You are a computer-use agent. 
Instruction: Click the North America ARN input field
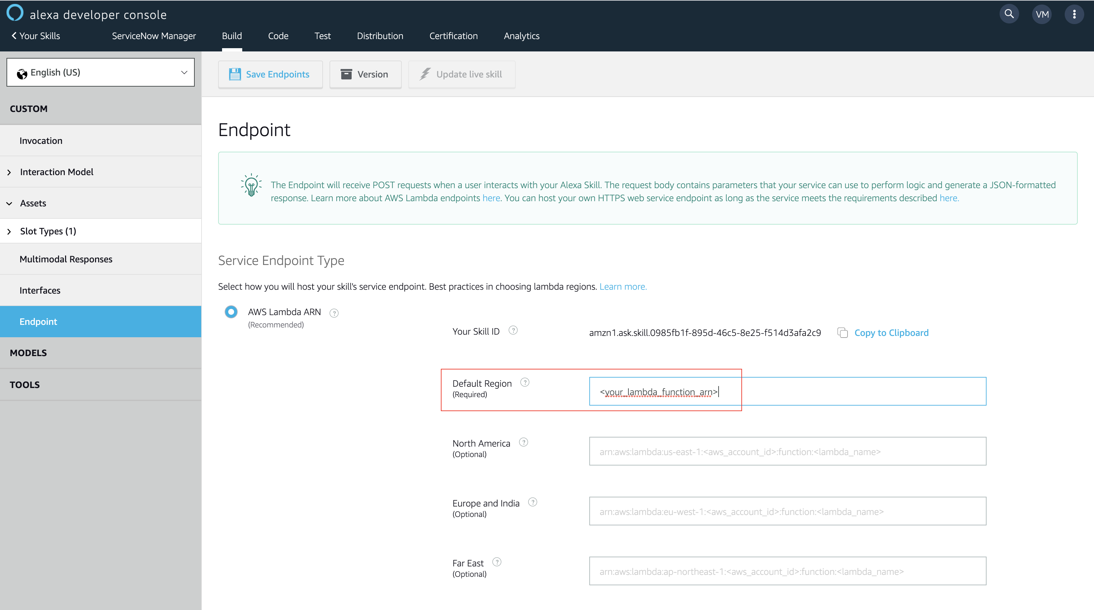pyautogui.click(x=788, y=451)
